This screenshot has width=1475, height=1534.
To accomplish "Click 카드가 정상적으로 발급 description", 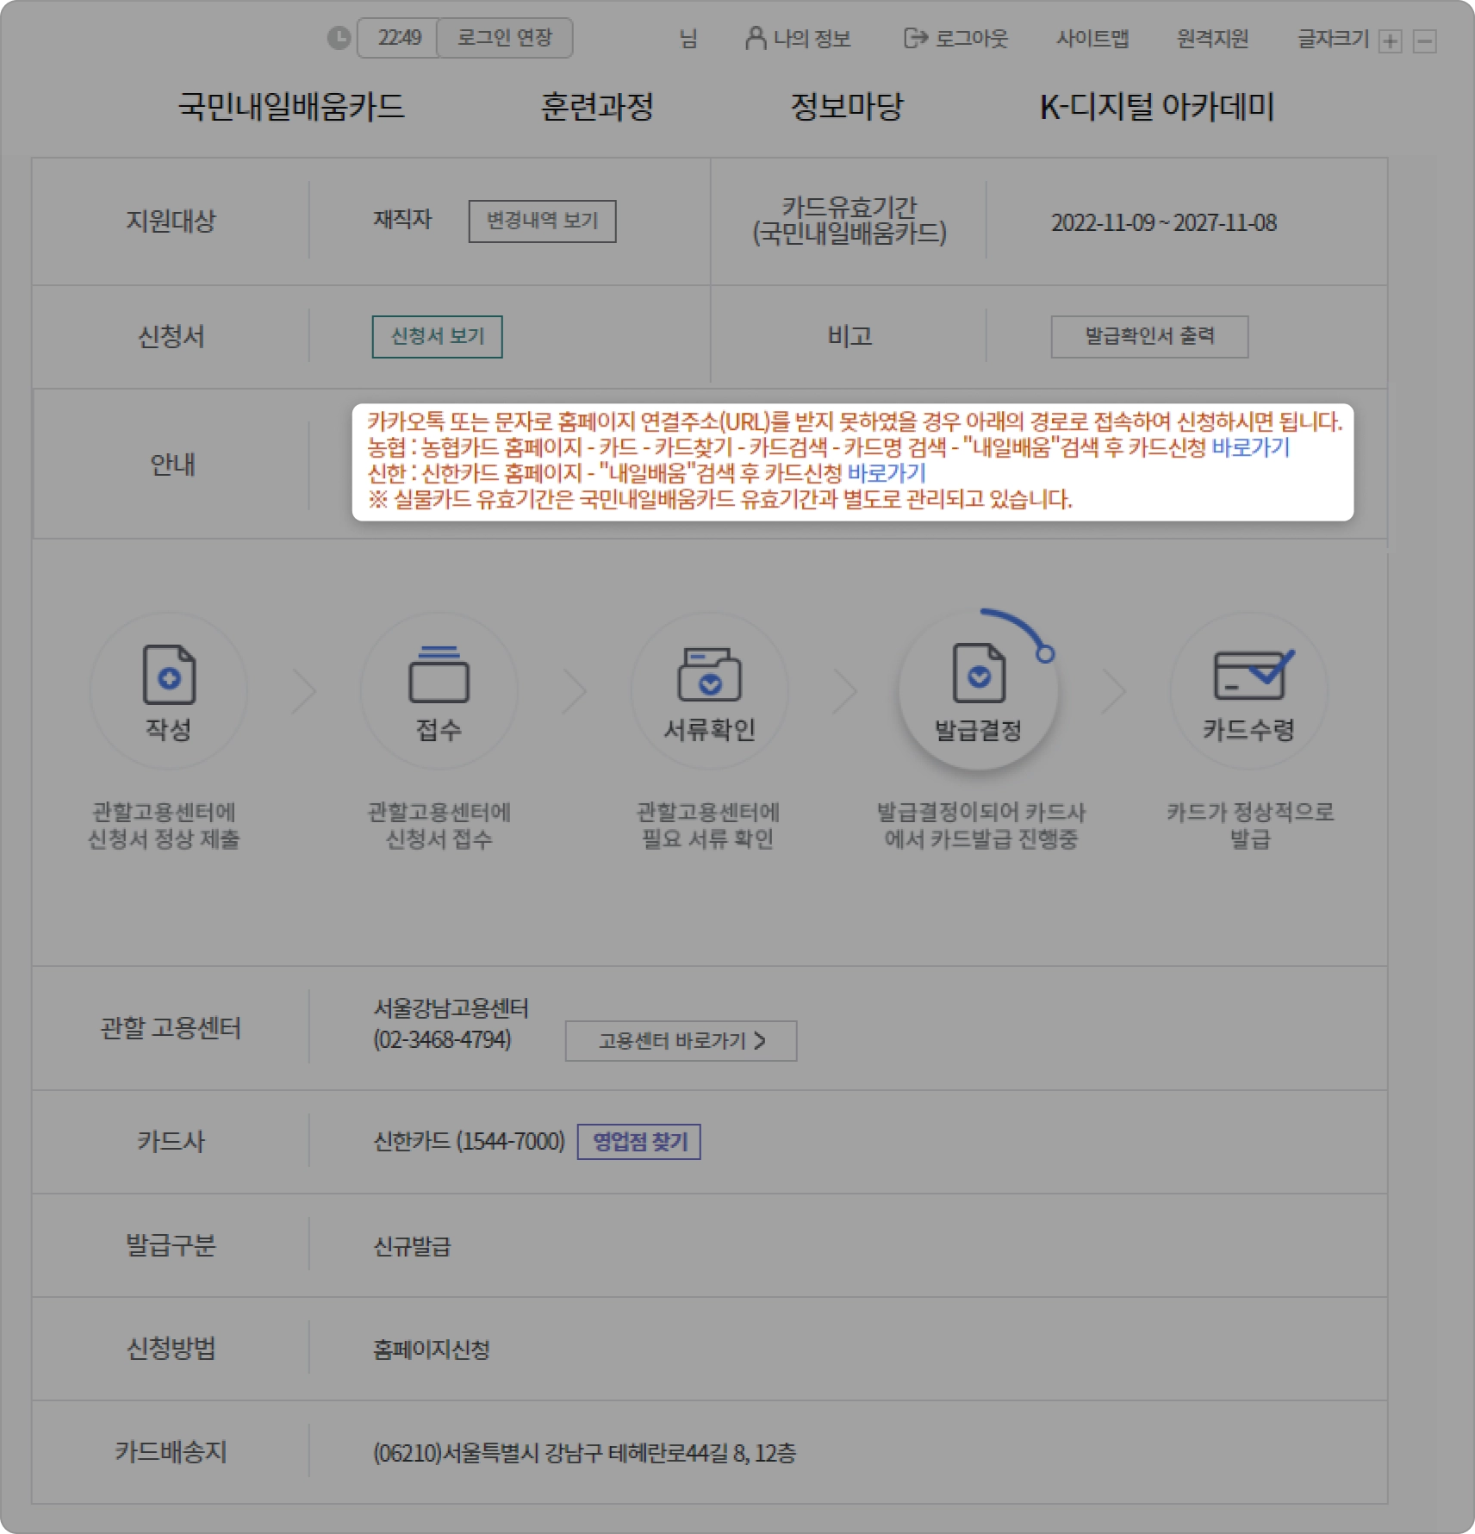I will [x=1250, y=826].
